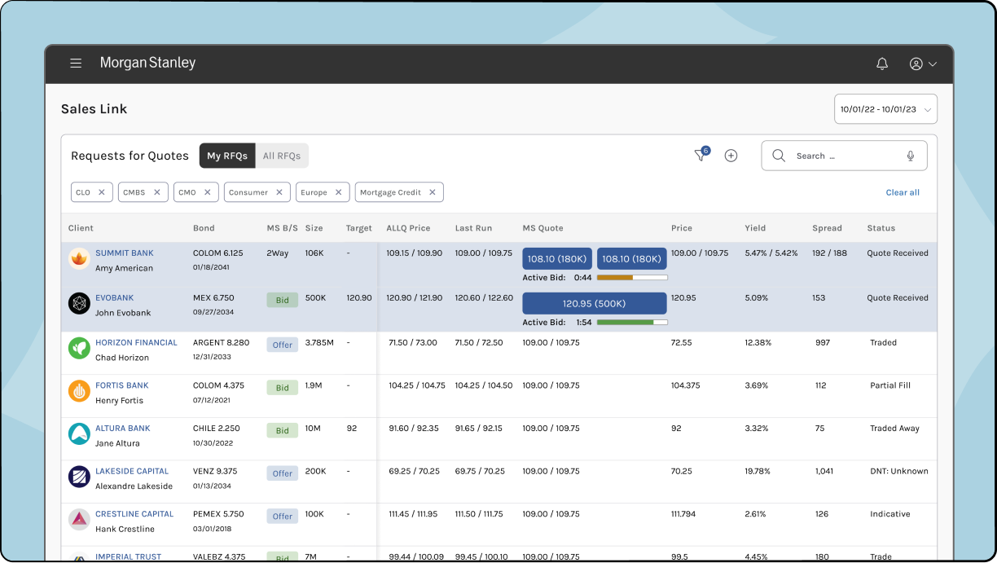Click the Offer tag for Horizon Financial

click(283, 345)
